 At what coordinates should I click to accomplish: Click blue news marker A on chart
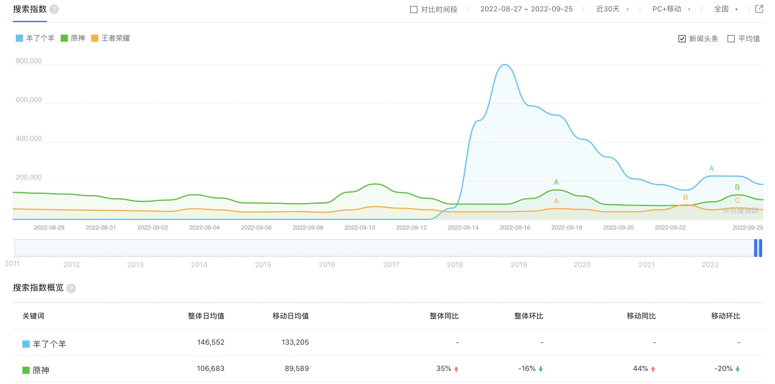[711, 168]
